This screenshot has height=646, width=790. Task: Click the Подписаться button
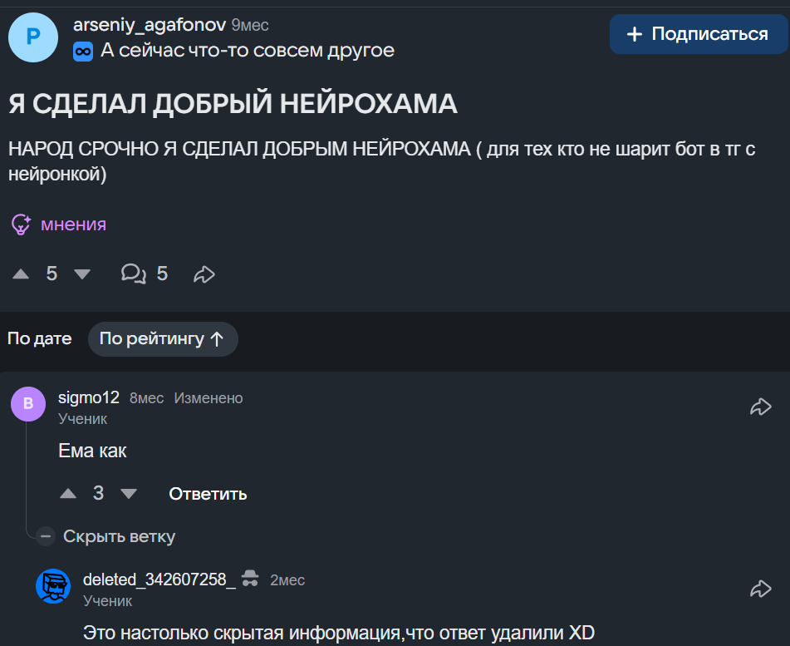click(x=699, y=34)
